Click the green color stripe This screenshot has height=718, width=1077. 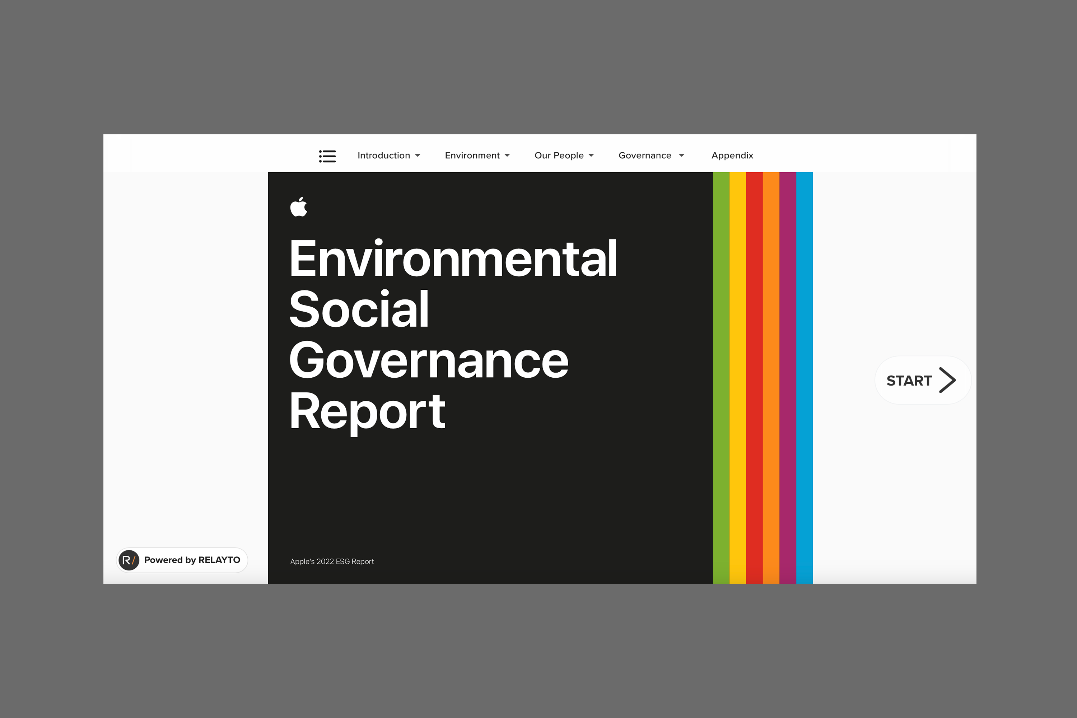(721, 378)
